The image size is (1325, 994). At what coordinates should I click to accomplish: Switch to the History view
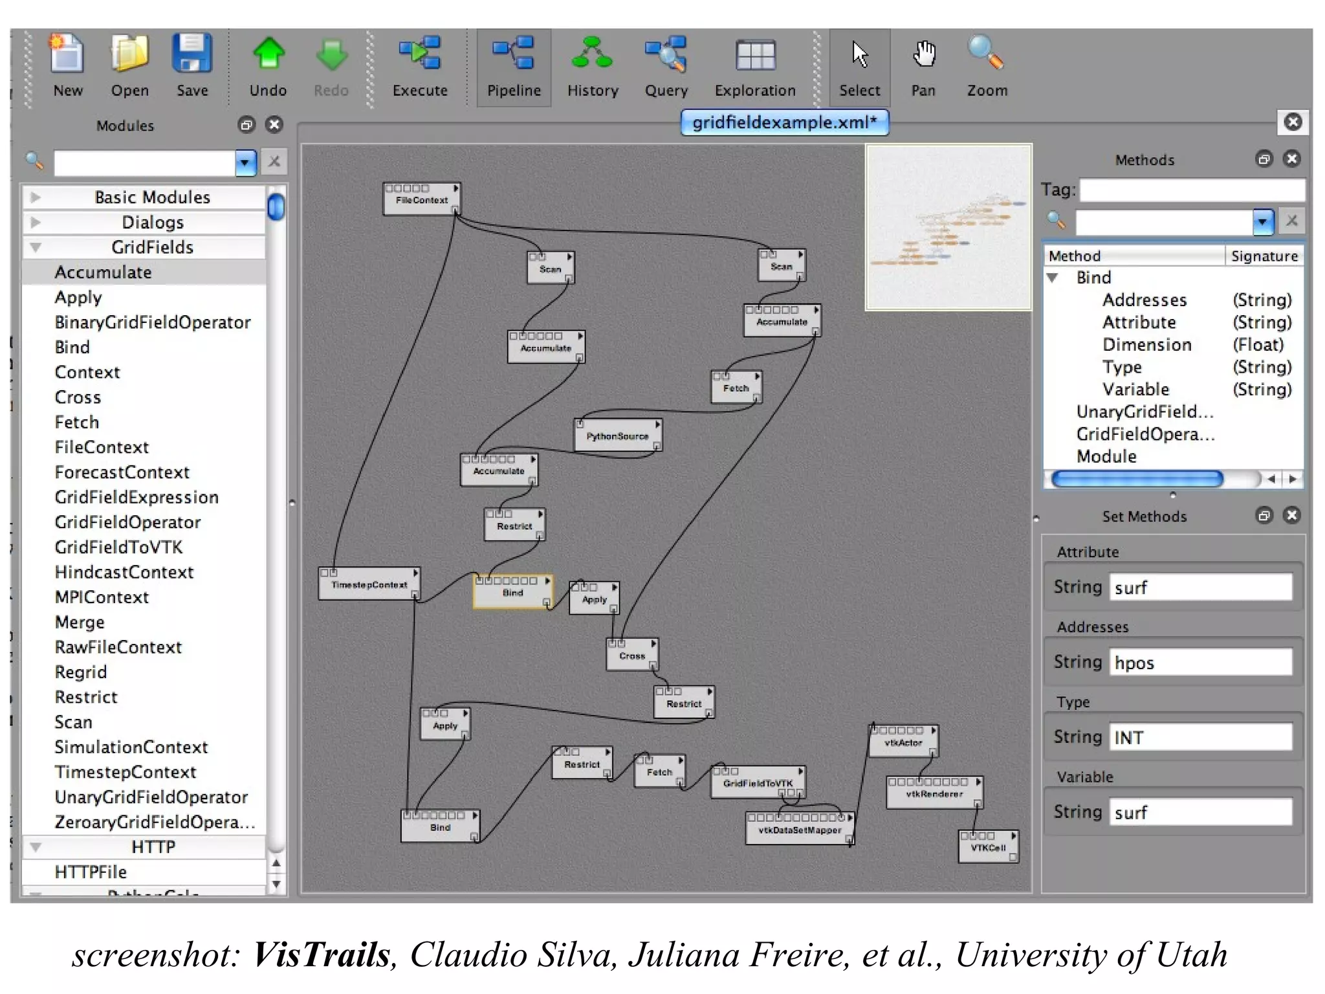click(x=592, y=54)
